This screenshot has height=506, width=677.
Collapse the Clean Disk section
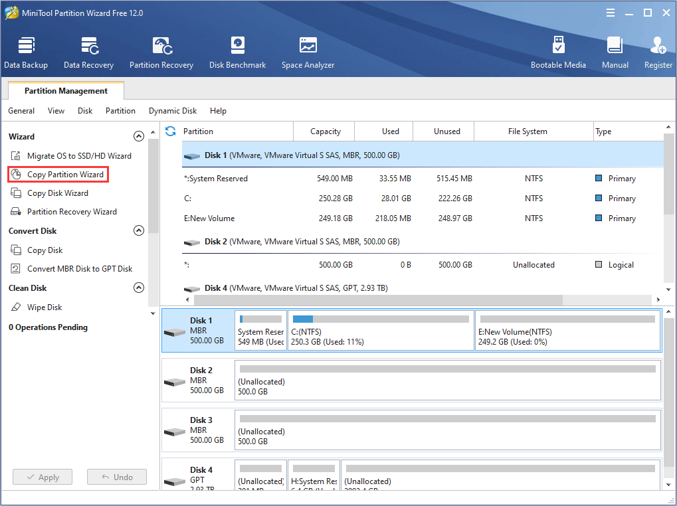(139, 288)
